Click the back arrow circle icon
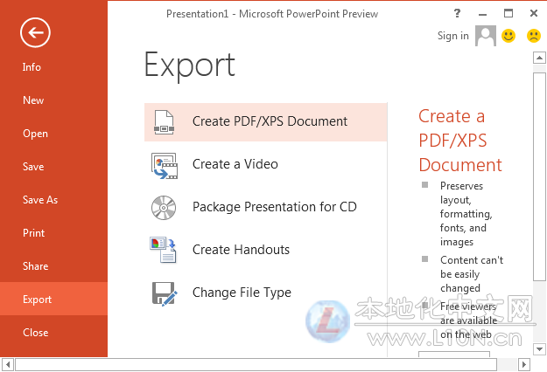 pyautogui.click(x=36, y=33)
